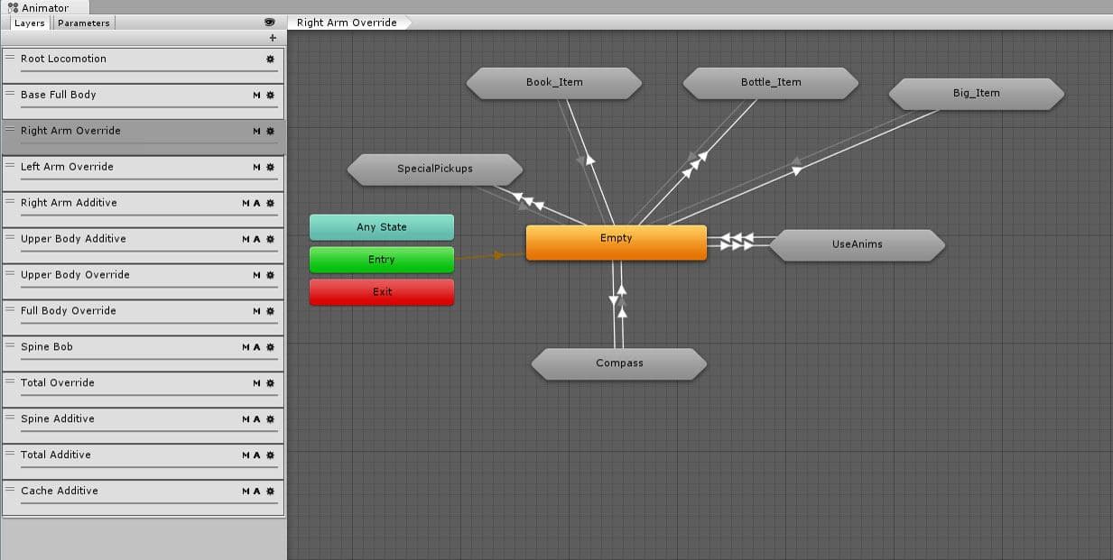Image resolution: width=1113 pixels, height=560 pixels.
Task: Adjust weight slider of Upper Body Additive layer
Action: [x=144, y=252]
